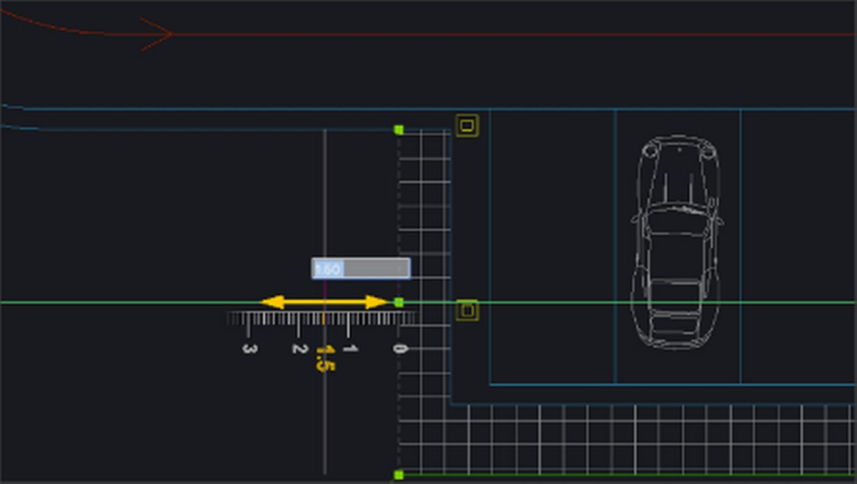This screenshot has height=484, width=857.
Task: Click the 0 mark on the ruler
Action: click(x=399, y=349)
